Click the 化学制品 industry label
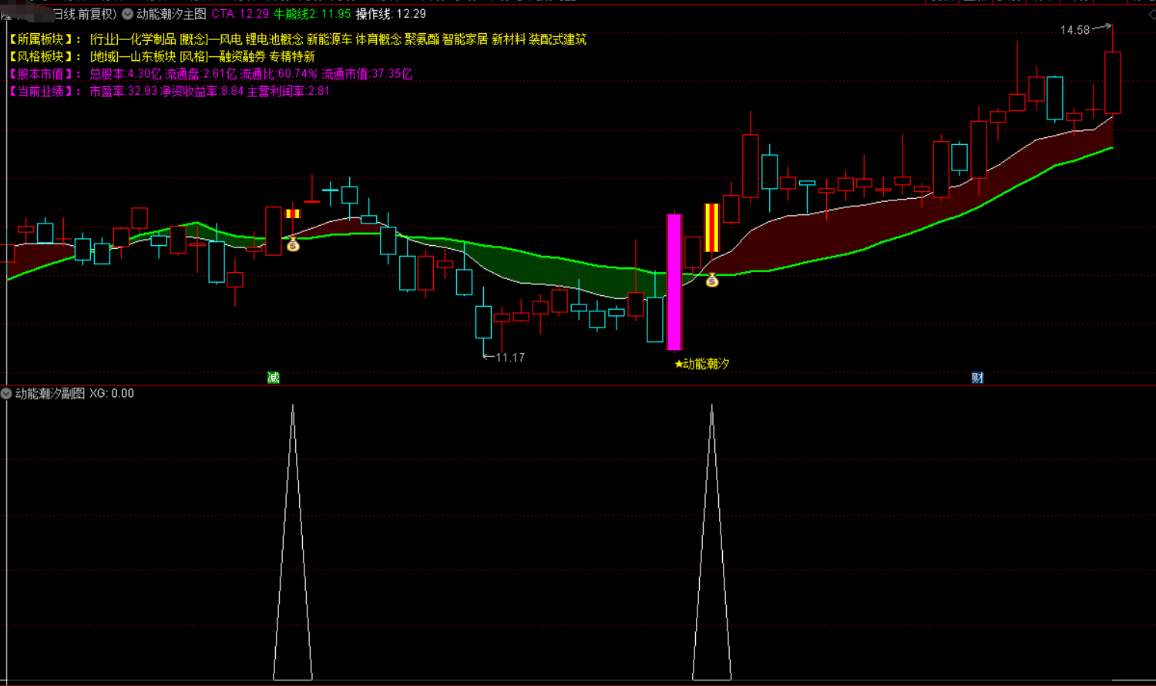1156x686 pixels. click(152, 39)
